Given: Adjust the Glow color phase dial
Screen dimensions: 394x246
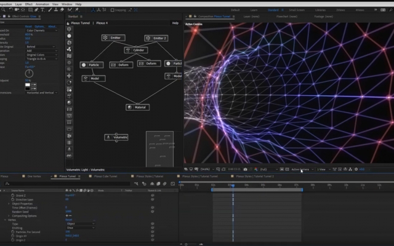Looking at the screenshot, I should tap(29, 74).
